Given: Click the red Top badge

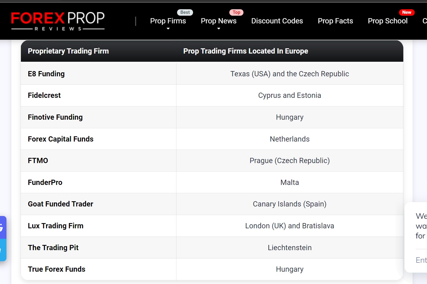Looking at the screenshot, I should (x=236, y=12).
